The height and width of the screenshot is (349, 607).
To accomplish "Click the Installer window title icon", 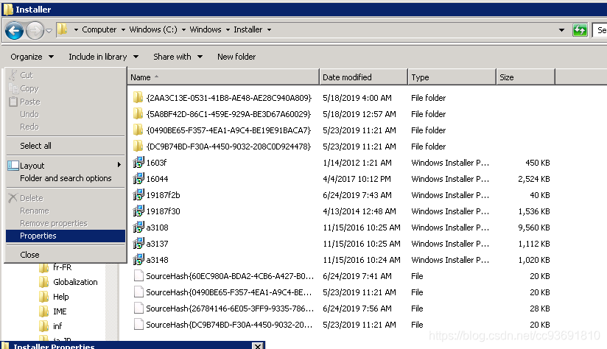I will (x=8, y=10).
